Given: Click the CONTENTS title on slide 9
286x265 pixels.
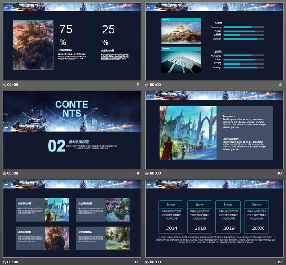Looking at the screenshot, I should tap(71, 109).
